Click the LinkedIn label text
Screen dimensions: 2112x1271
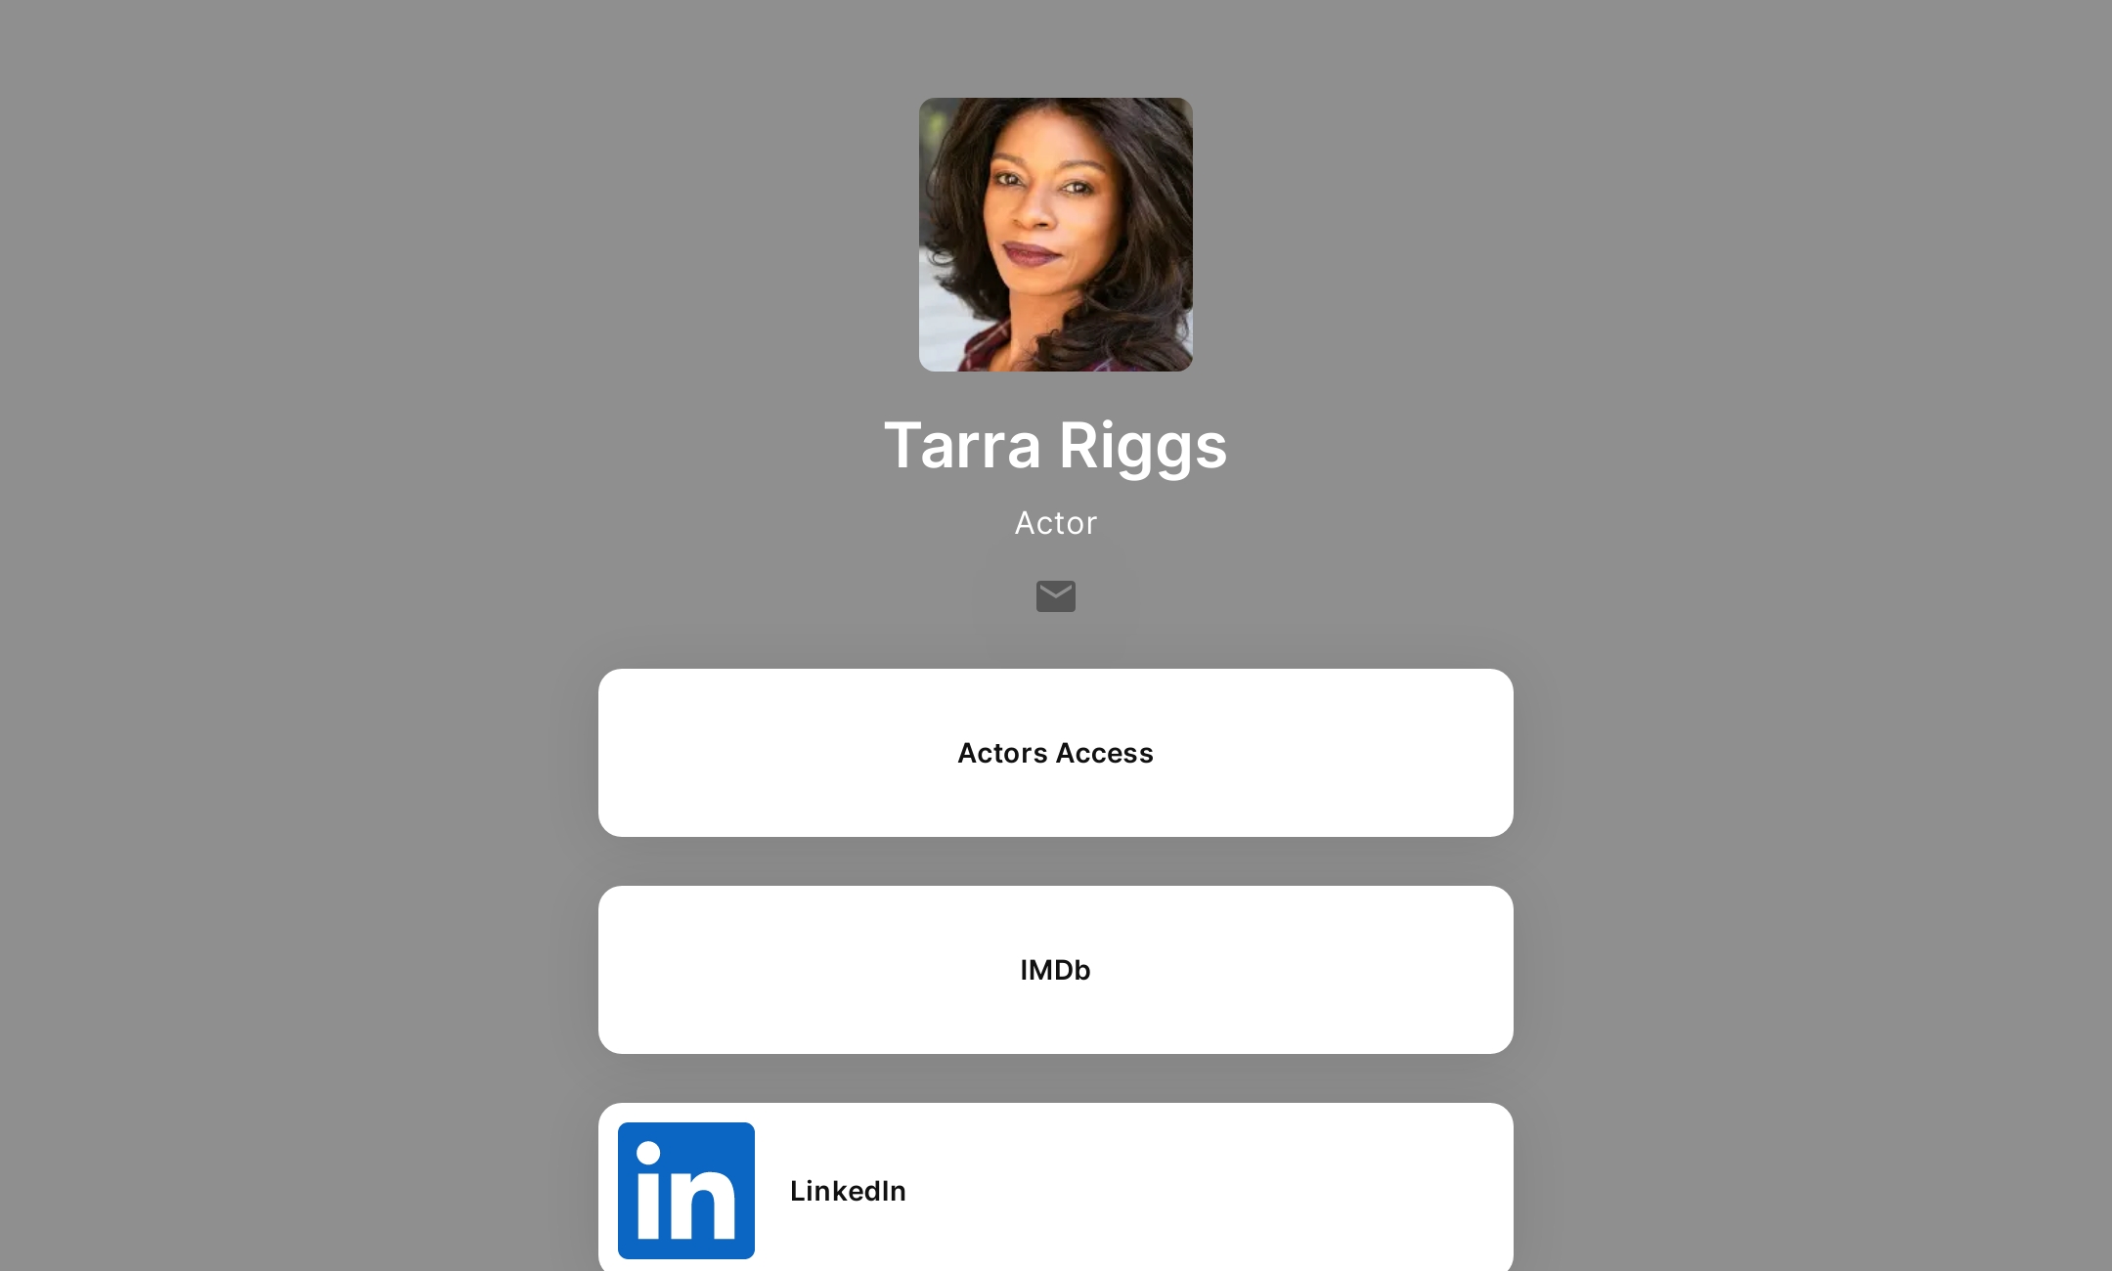[x=847, y=1191]
